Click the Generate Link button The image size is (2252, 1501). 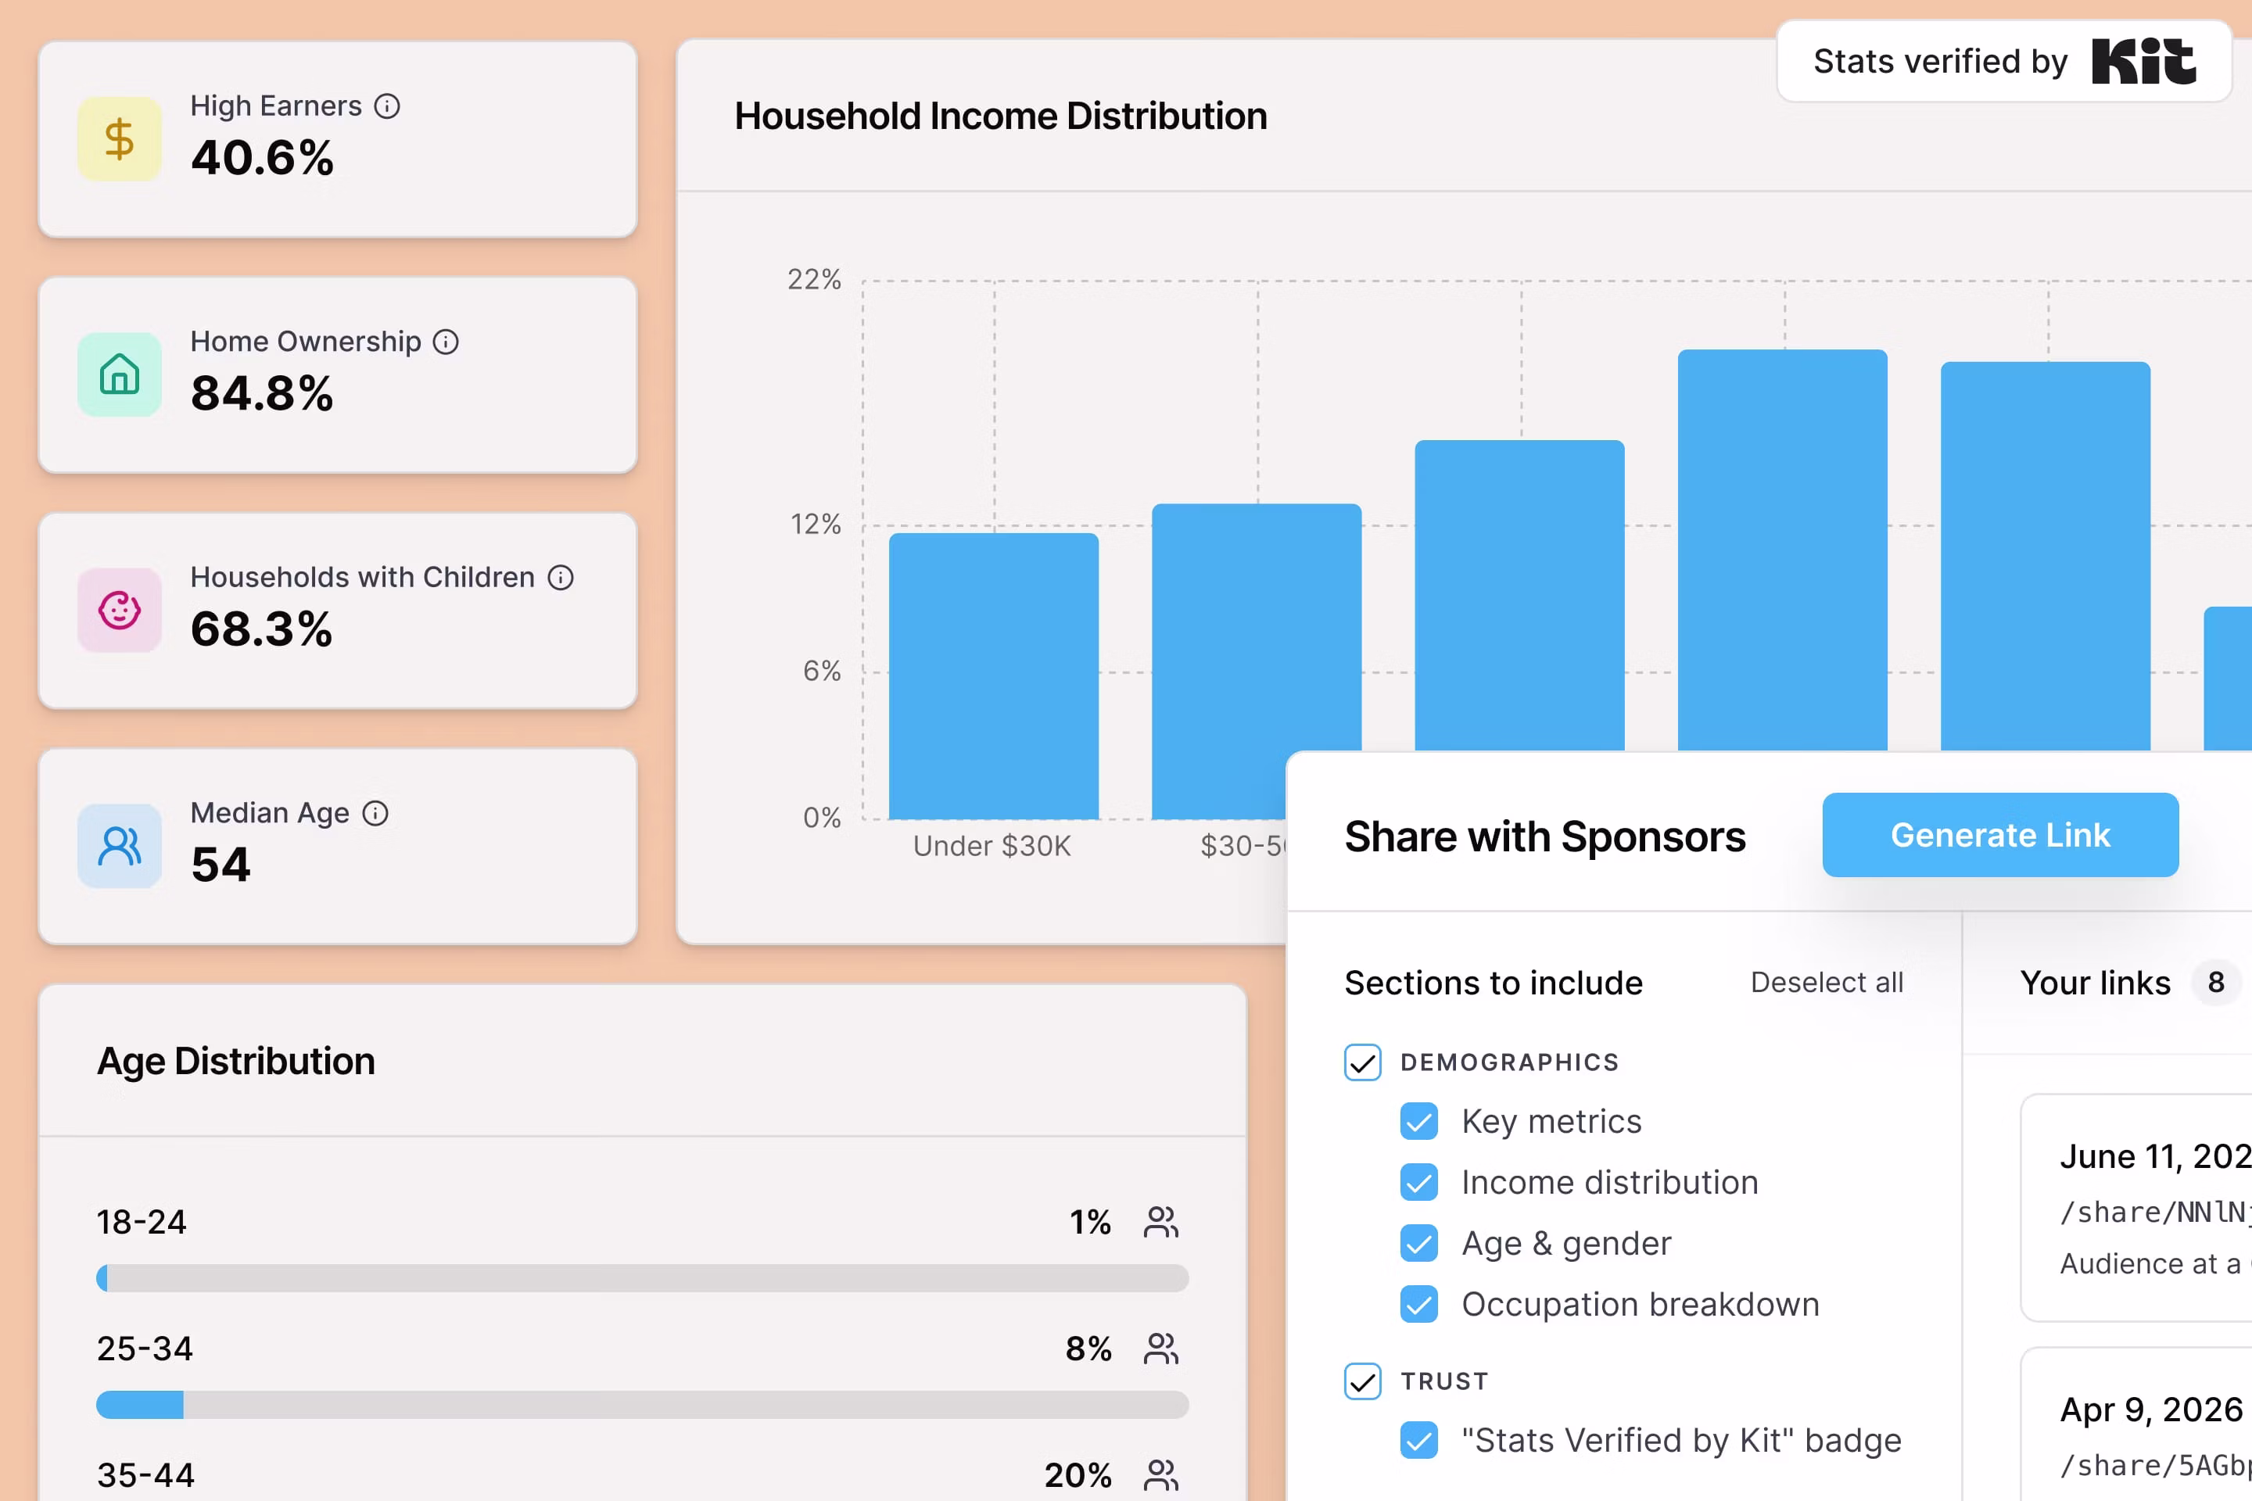pyautogui.click(x=2000, y=835)
